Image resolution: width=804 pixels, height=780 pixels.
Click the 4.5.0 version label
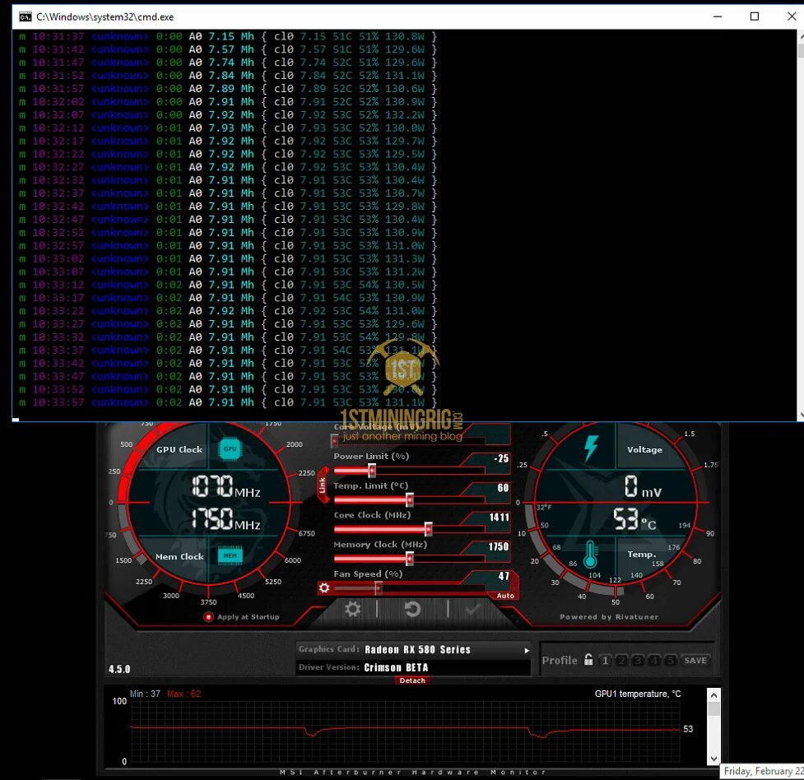point(119,669)
